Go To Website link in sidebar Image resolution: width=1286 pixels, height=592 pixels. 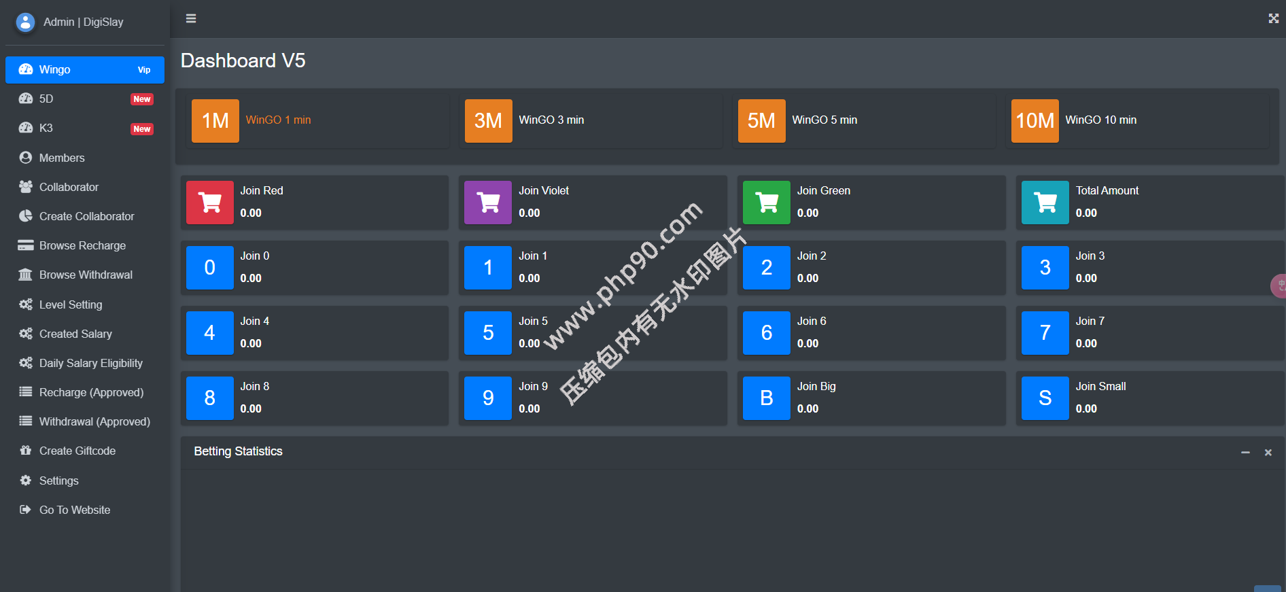pyautogui.click(x=75, y=510)
